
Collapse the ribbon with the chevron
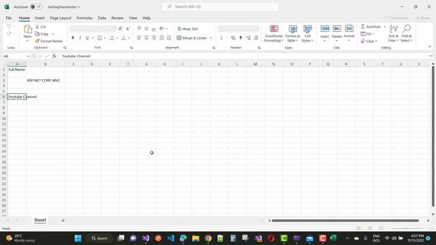[429, 47]
